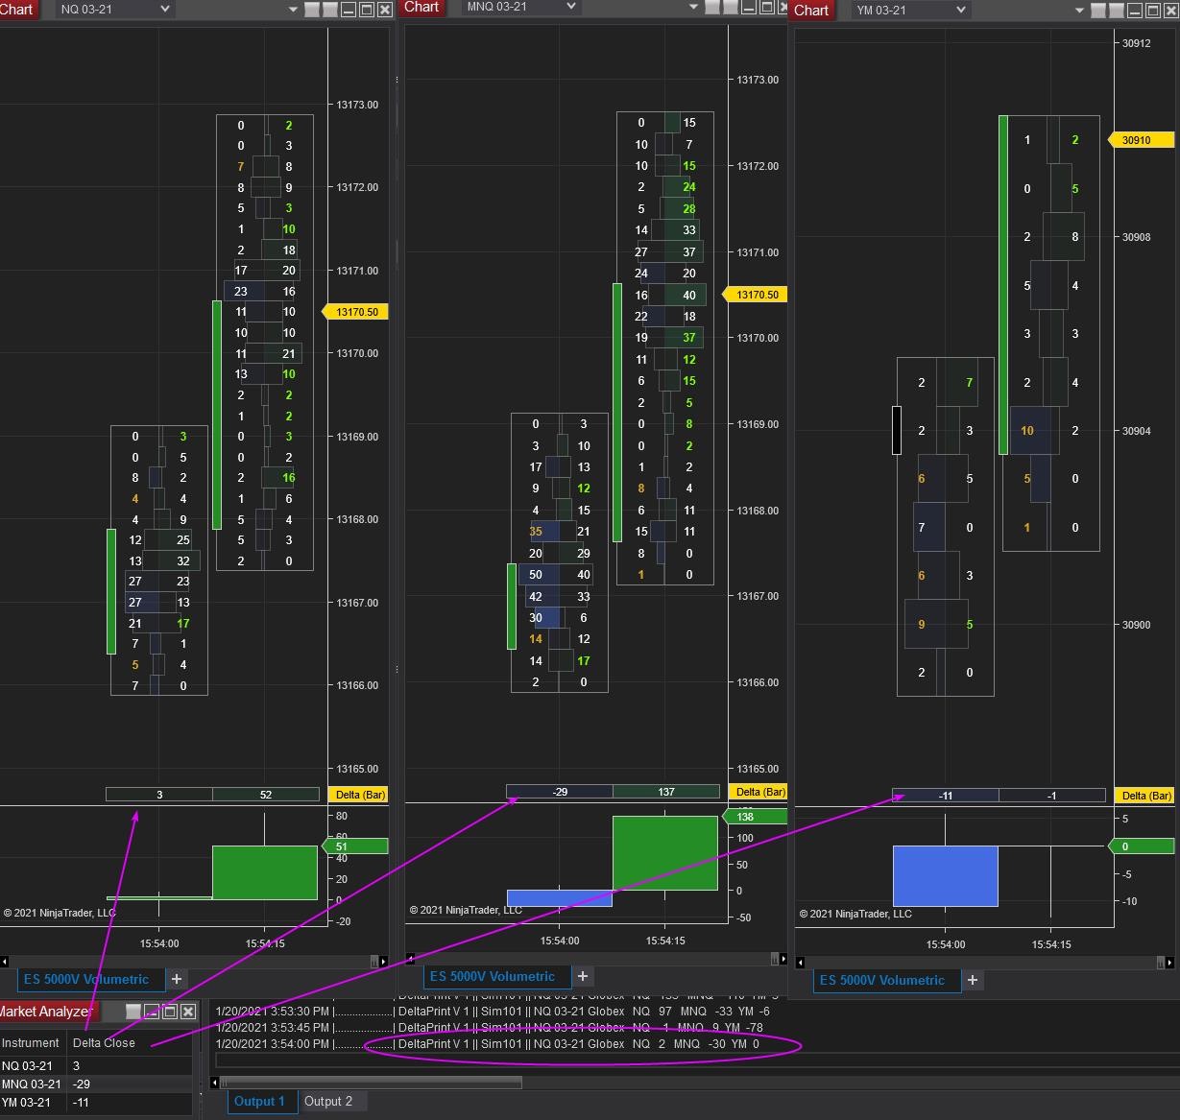
Task: Open the NQ 03-21 instrument selector
Action: (x=114, y=10)
